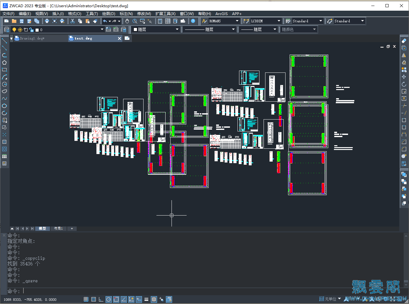Switch to the 布局1 layout tab
Image resolution: width=409 pixels, height=304 pixels.
coord(58,228)
